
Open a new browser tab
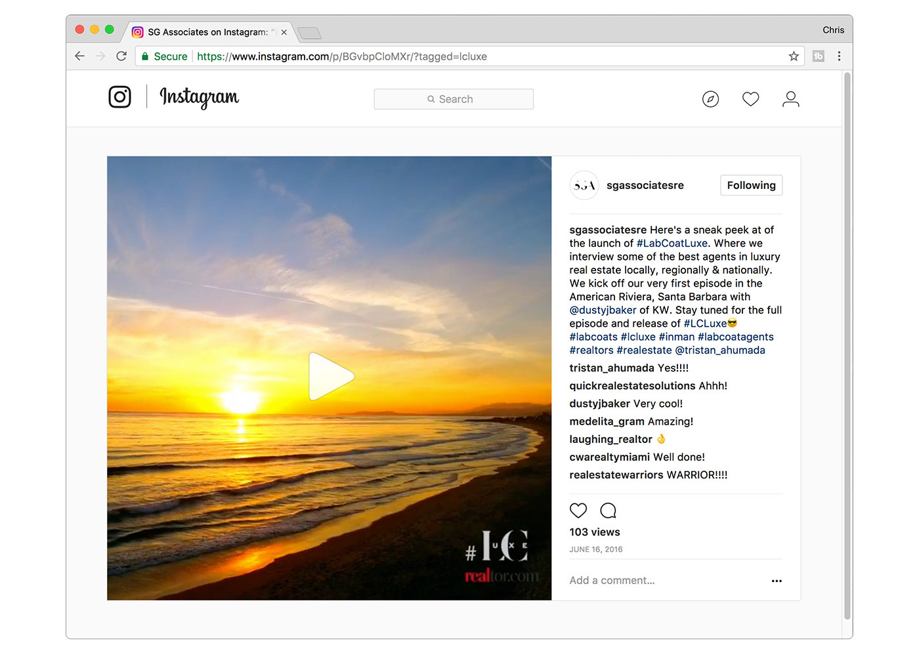click(309, 33)
